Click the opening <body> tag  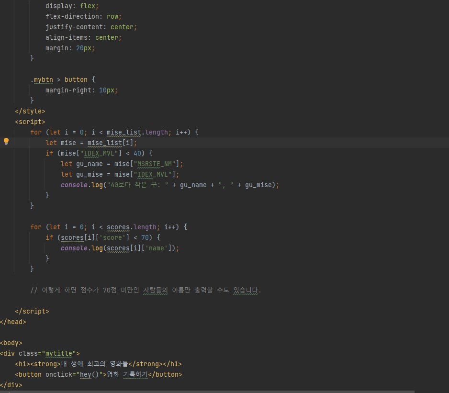click(x=11, y=343)
